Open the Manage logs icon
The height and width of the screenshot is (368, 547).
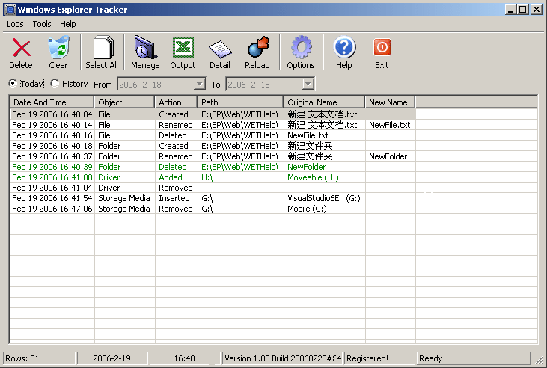[x=144, y=47]
